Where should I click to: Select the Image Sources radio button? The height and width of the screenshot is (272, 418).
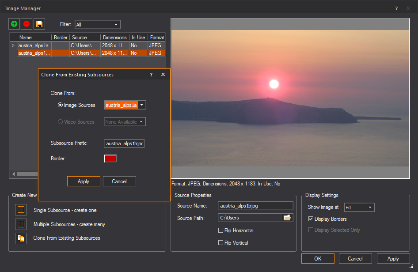point(61,105)
